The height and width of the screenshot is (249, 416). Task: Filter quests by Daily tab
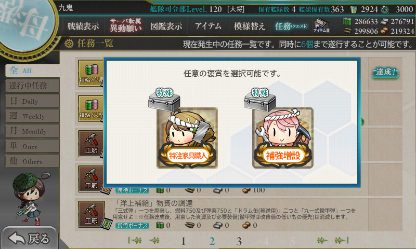[x=32, y=101]
